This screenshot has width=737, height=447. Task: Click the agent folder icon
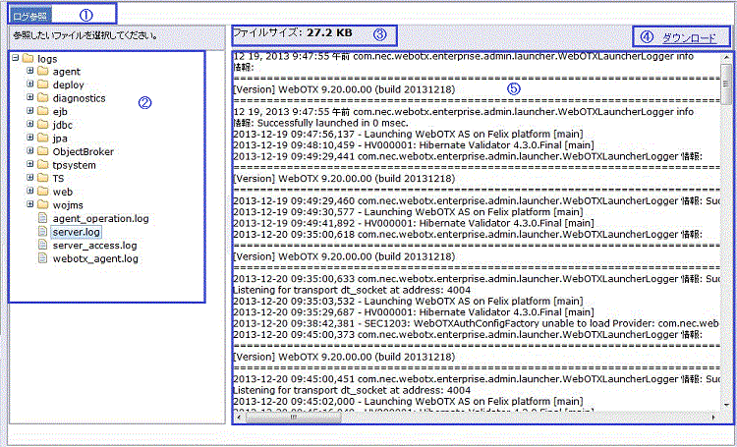[43, 73]
